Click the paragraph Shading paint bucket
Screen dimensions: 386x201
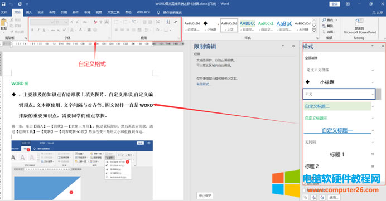click(x=158, y=30)
